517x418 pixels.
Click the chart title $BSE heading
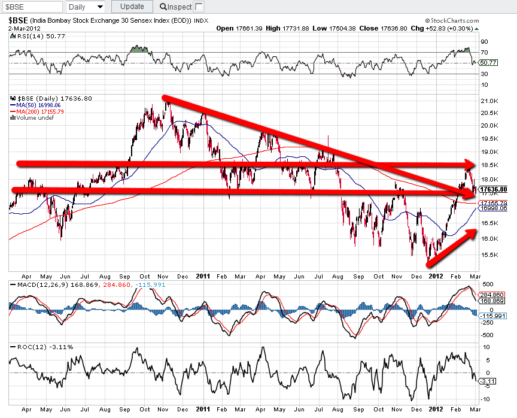[18, 20]
